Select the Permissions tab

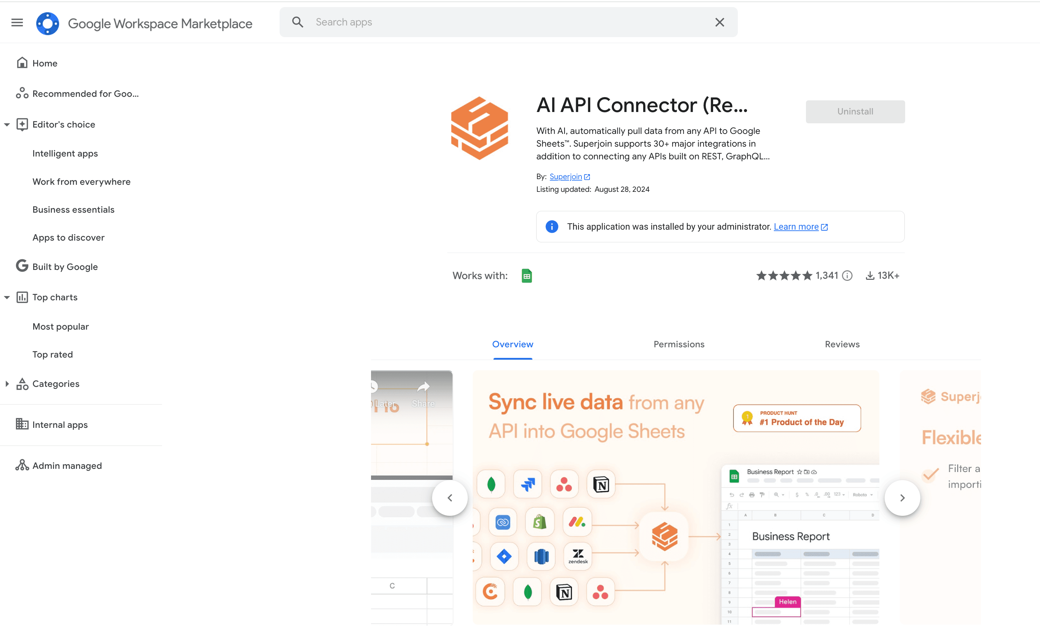[678, 344]
